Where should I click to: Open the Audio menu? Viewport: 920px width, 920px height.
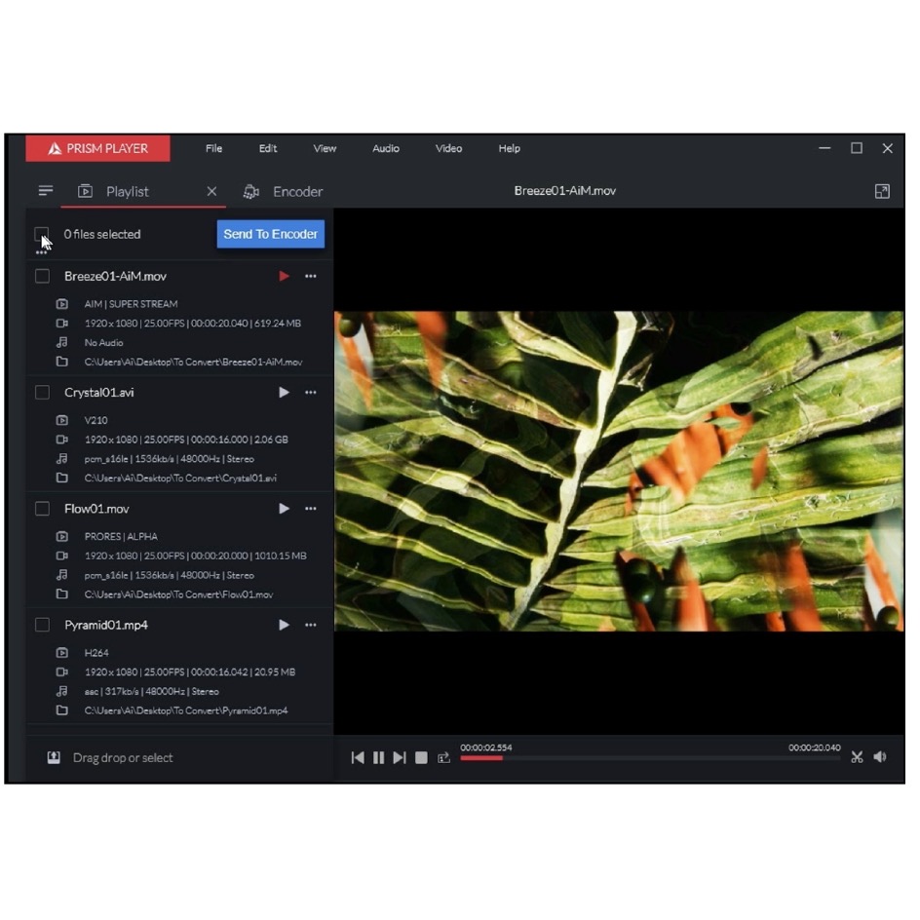click(x=386, y=148)
